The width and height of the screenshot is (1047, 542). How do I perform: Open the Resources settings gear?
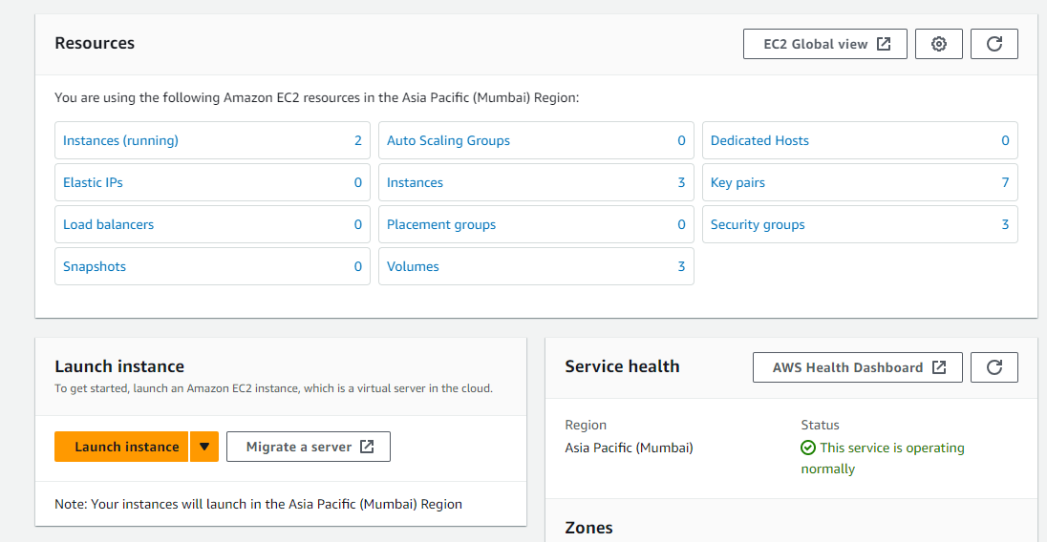point(938,44)
